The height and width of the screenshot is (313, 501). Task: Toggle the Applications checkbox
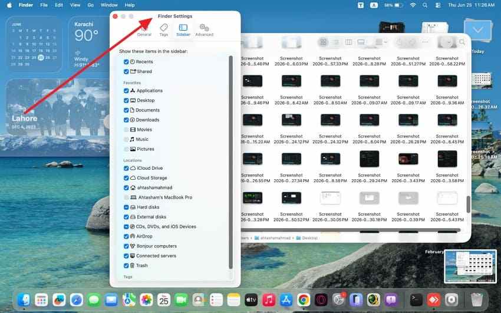point(126,91)
